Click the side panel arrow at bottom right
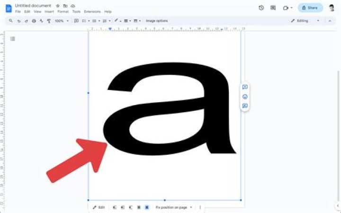341x213 pixels. 338,205
